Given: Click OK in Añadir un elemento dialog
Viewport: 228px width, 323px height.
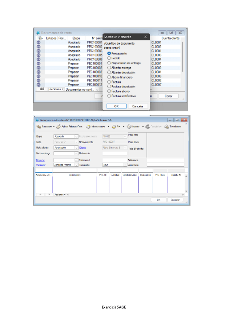Looking at the screenshot, I should pyautogui.click(x=116, y=106).
